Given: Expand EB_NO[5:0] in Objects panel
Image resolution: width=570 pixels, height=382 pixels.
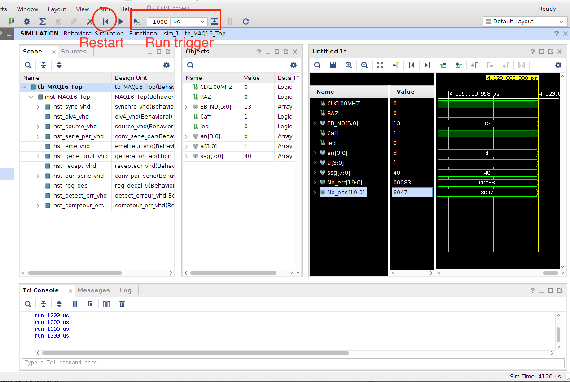Looking at the screenshot, I should [186, 107].
